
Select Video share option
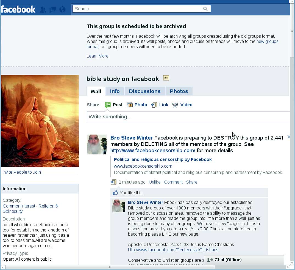point(186,105)
